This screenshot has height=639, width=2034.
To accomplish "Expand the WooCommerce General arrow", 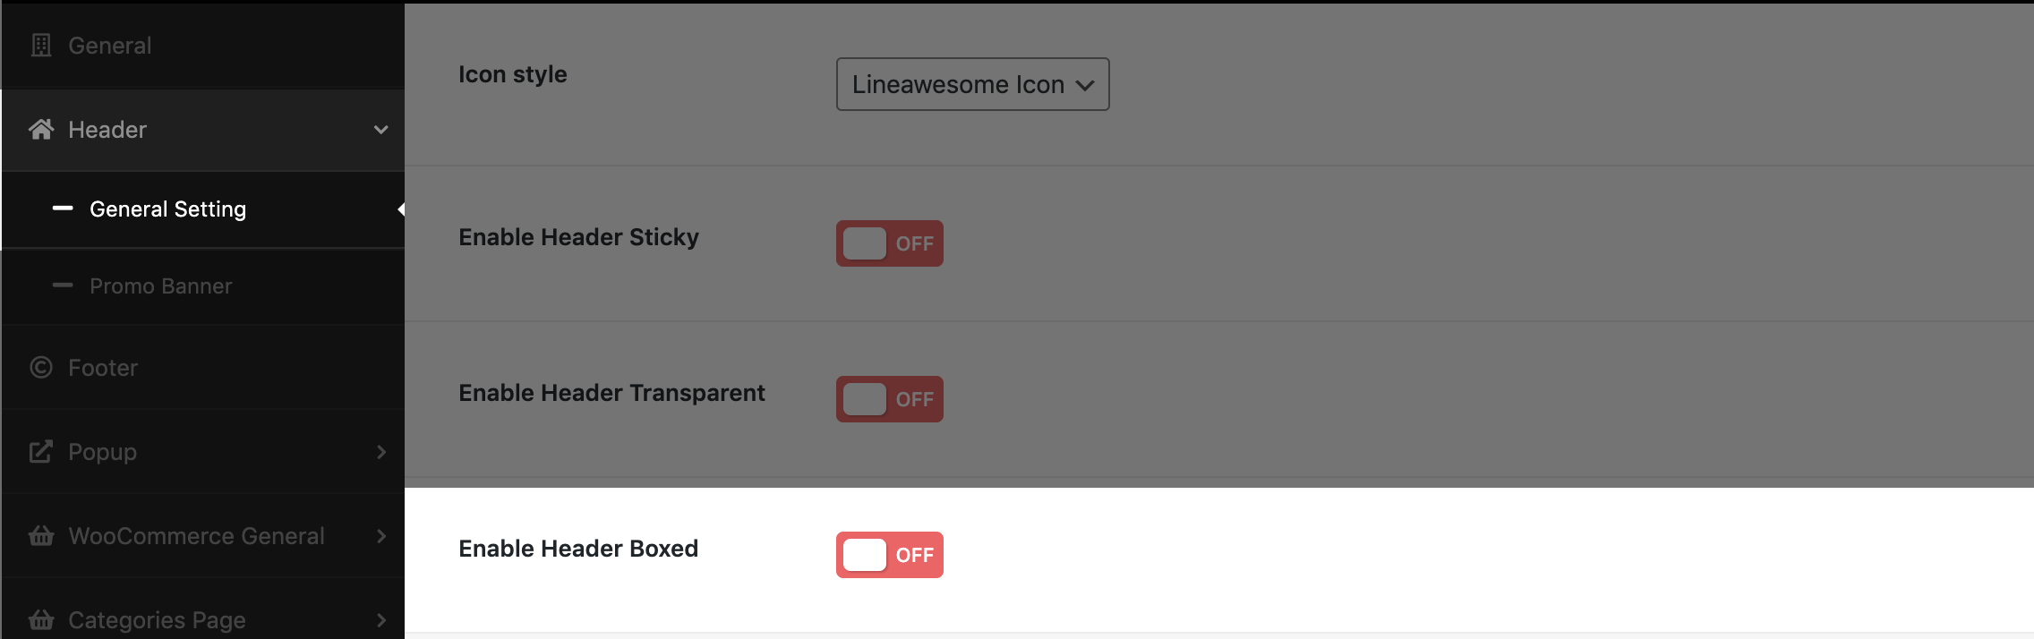I will (381, 536).
